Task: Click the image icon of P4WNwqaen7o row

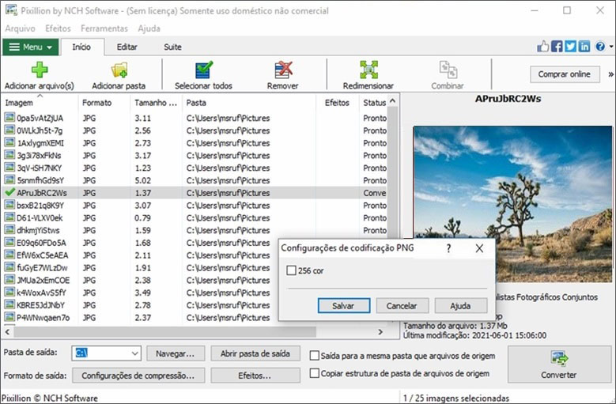Action: (9, 317)
